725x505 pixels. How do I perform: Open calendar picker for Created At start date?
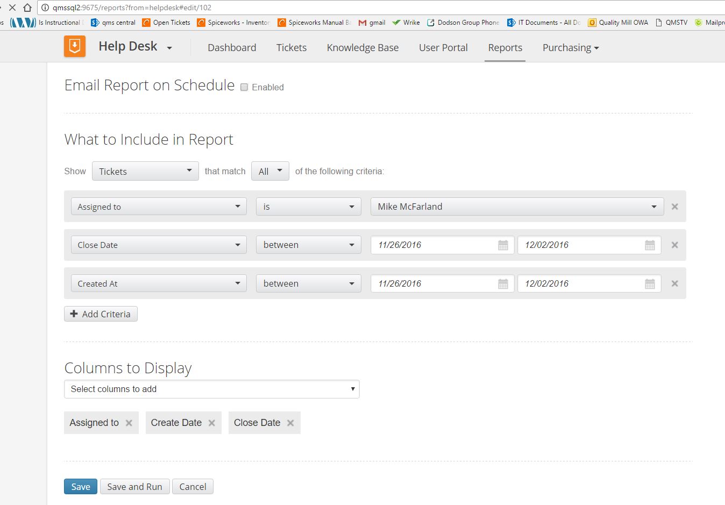click(502, 283)
